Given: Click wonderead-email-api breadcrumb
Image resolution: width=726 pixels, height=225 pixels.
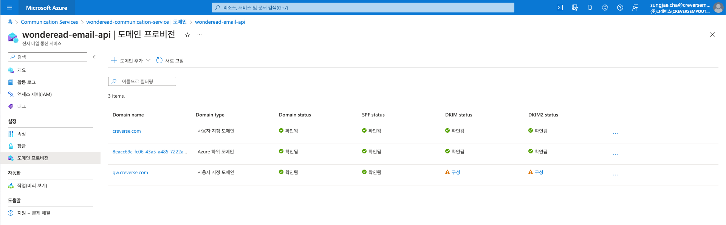Looking at the screenshot, I should [220, 22].
